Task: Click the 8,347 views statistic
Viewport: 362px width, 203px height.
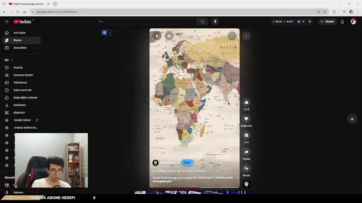Action: pos(288,21)
